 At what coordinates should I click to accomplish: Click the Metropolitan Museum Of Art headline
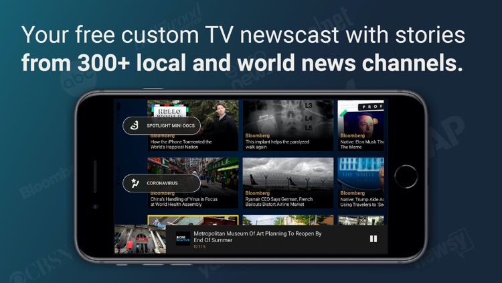click(x=258, y=237)
